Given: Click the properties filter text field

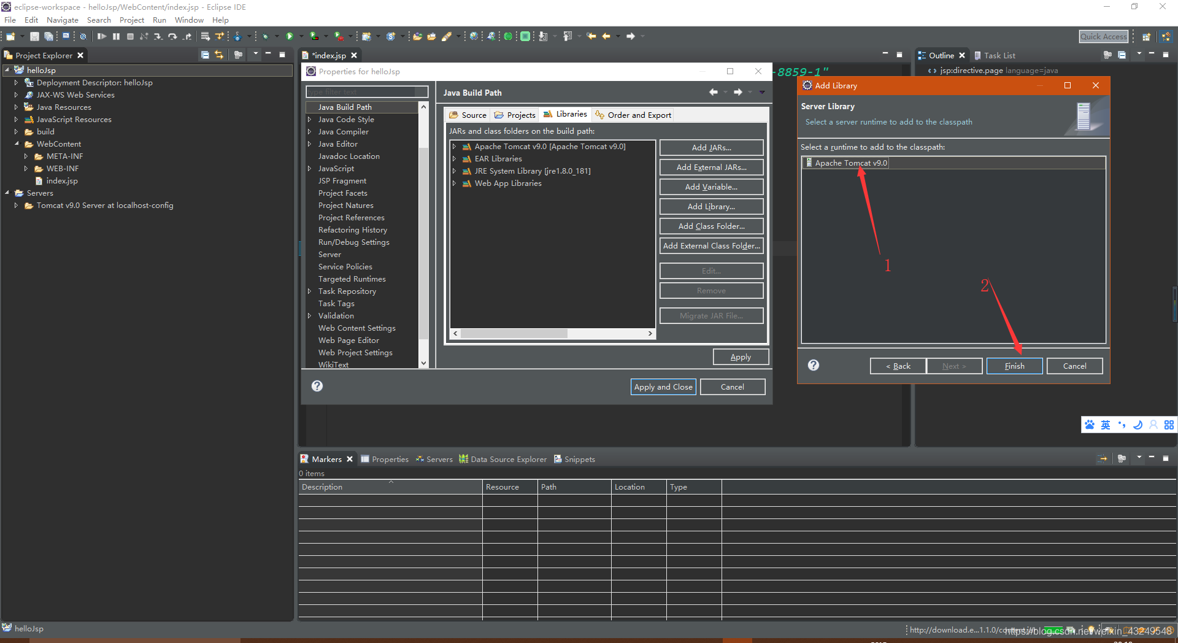Looking at the screenshot, I should point(366,92).
